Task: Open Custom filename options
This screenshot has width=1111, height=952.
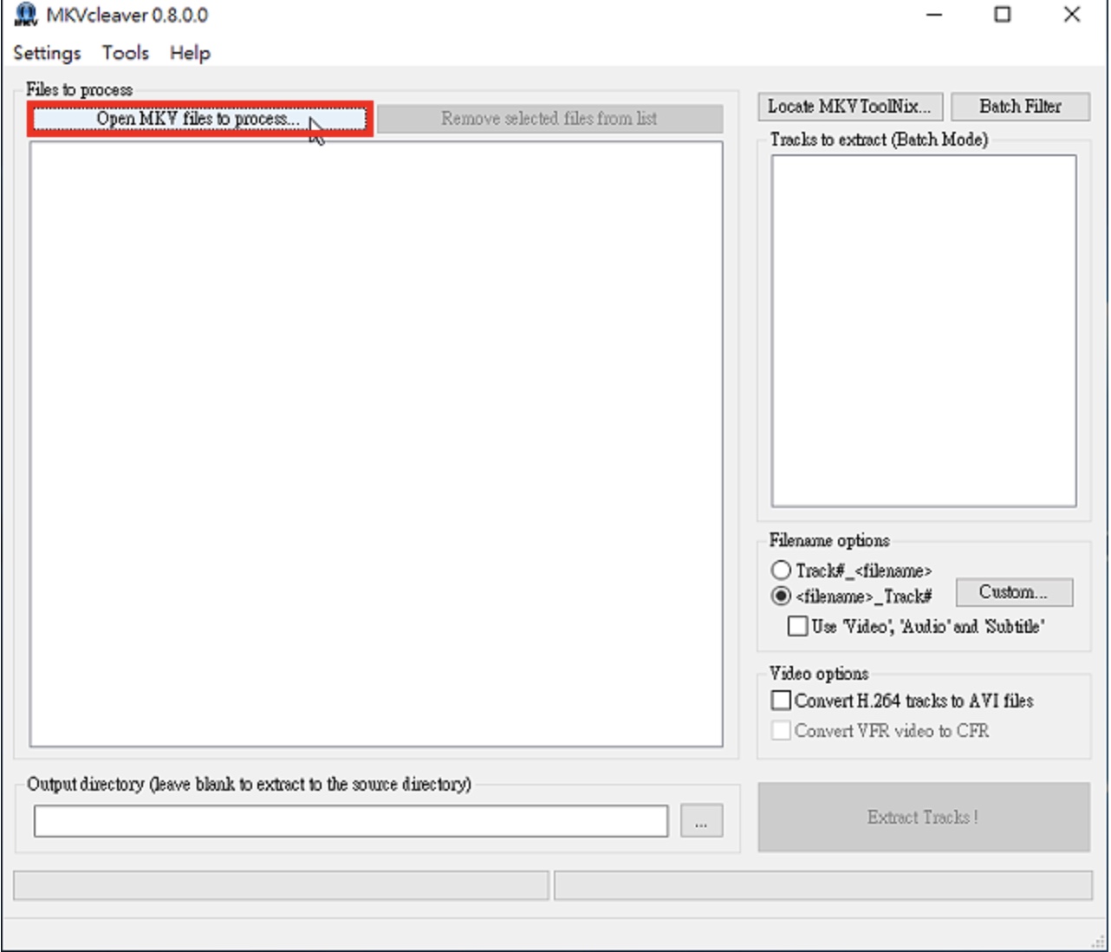Action: [x=1014, y=592]
